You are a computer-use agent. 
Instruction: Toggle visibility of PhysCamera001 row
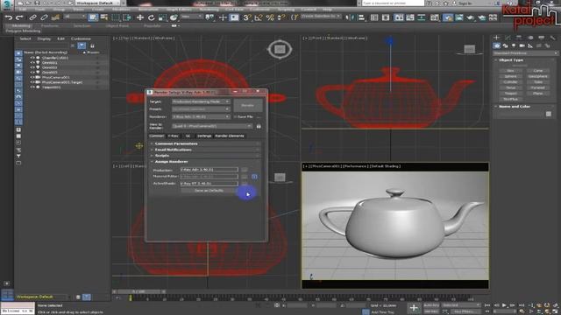coord(32,77)
